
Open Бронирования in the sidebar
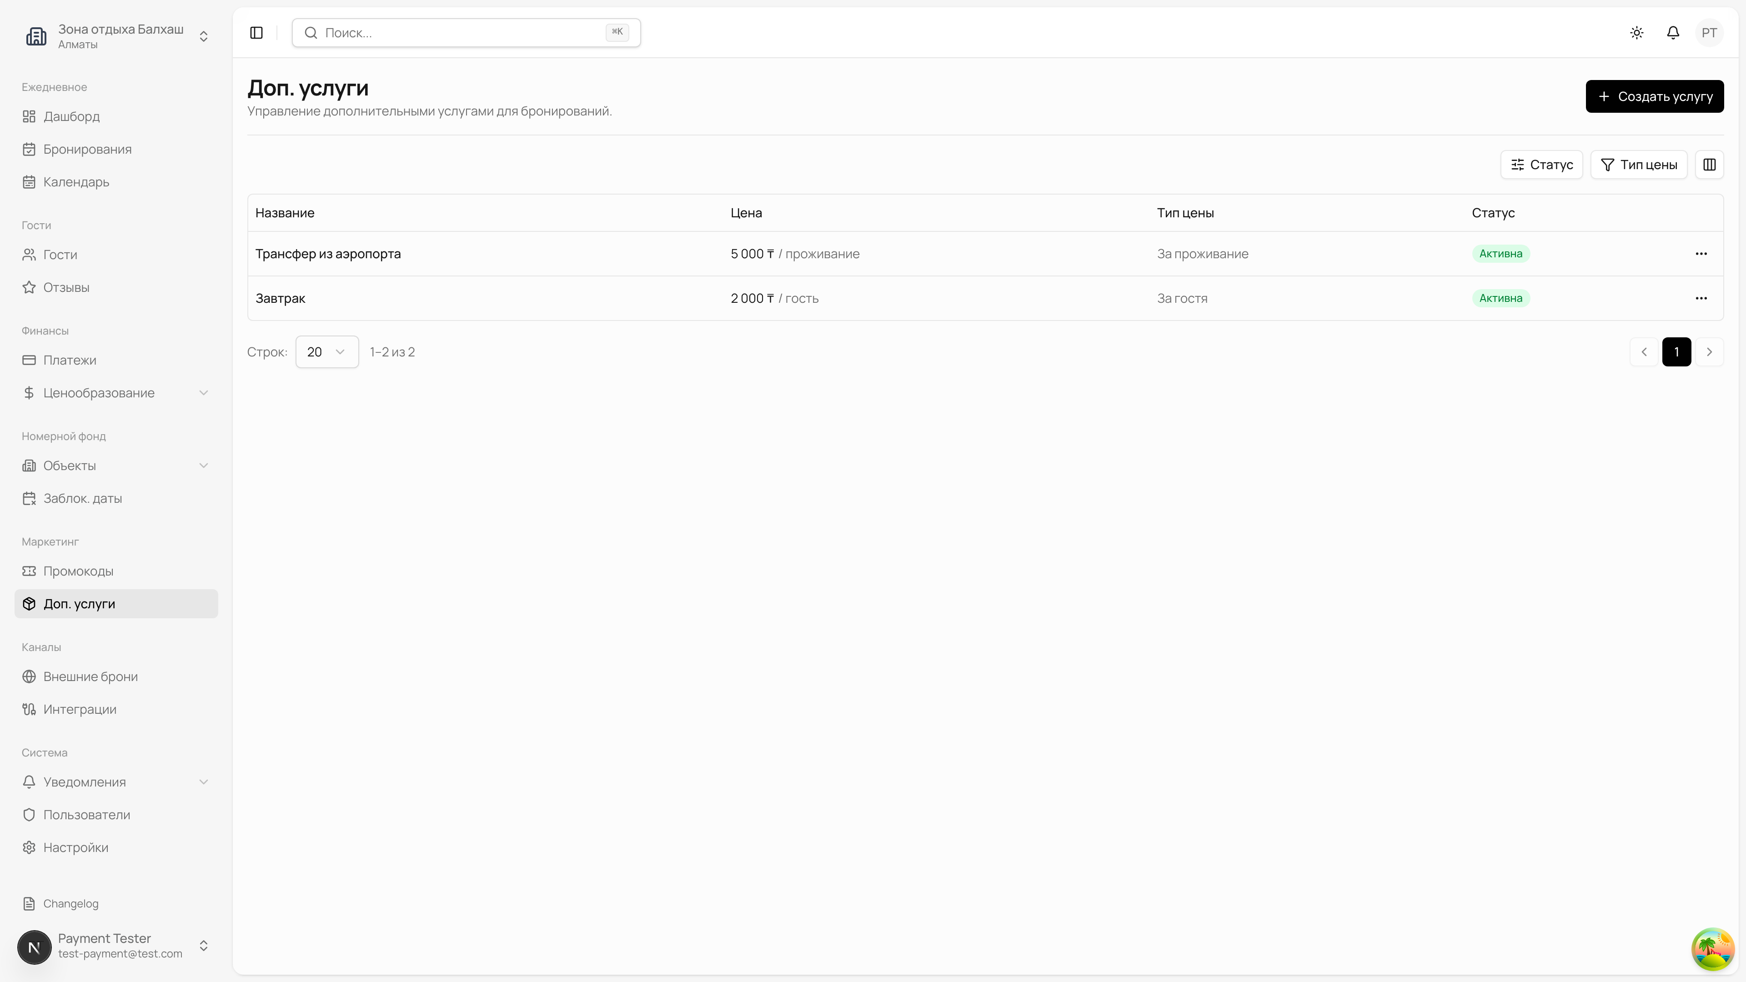click(87, 149)
